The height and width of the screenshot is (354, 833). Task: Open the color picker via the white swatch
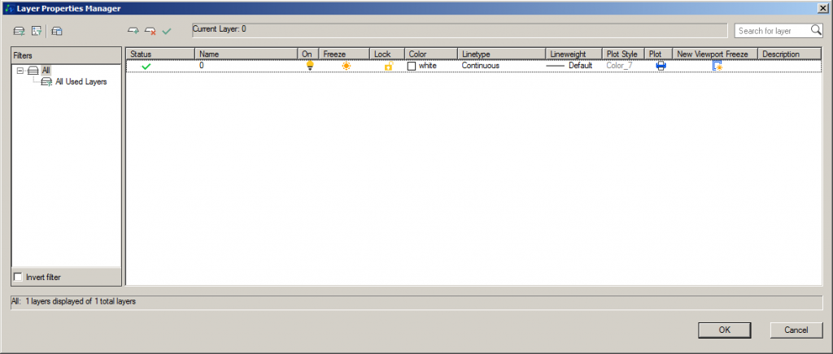[412, 67]
